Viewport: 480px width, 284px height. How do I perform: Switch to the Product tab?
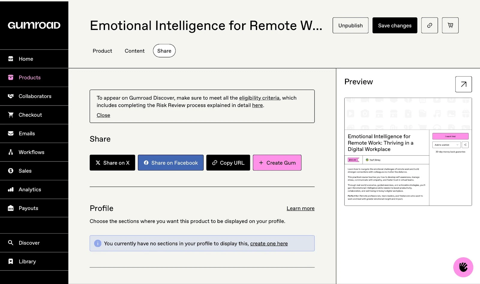click(x=102, y=51)
